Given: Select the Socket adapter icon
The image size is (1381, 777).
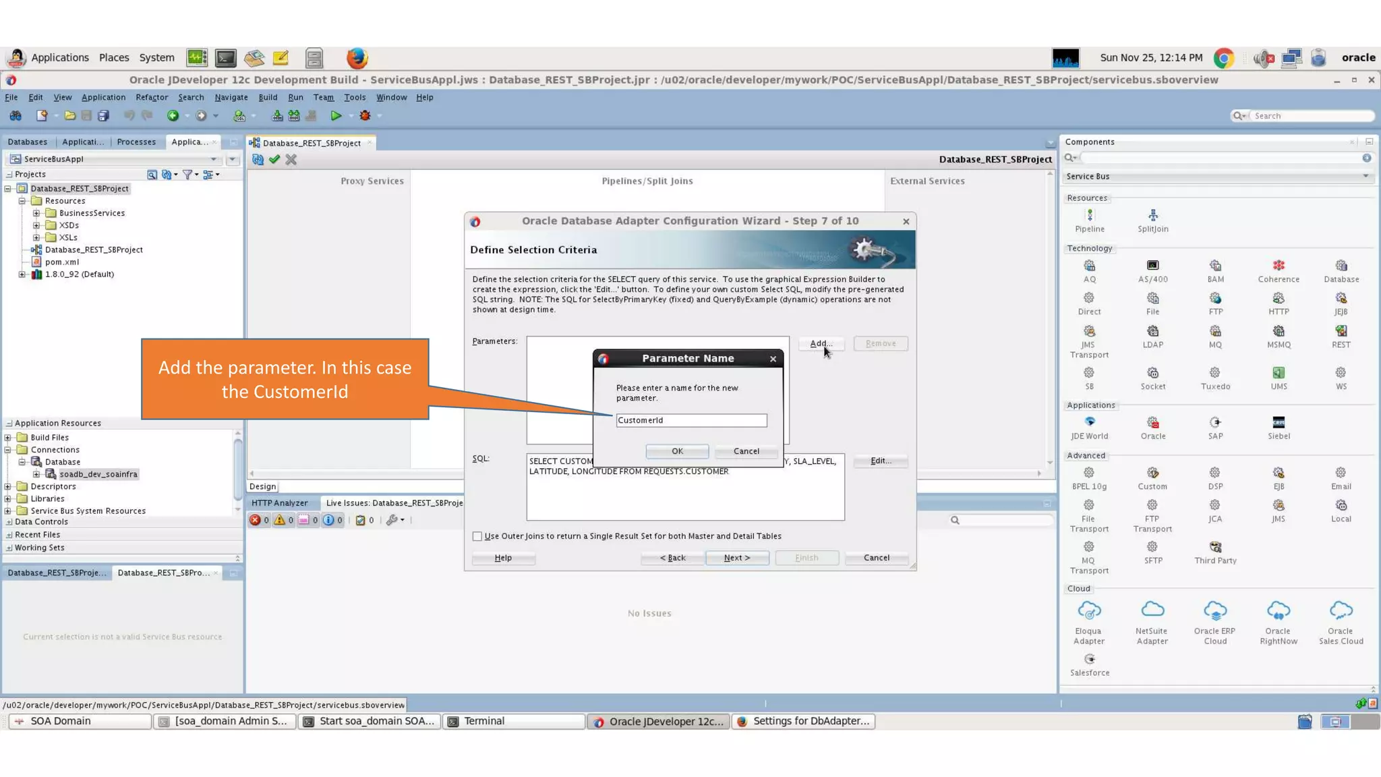Looking at the screenshot, I should tap(1152, 373).
